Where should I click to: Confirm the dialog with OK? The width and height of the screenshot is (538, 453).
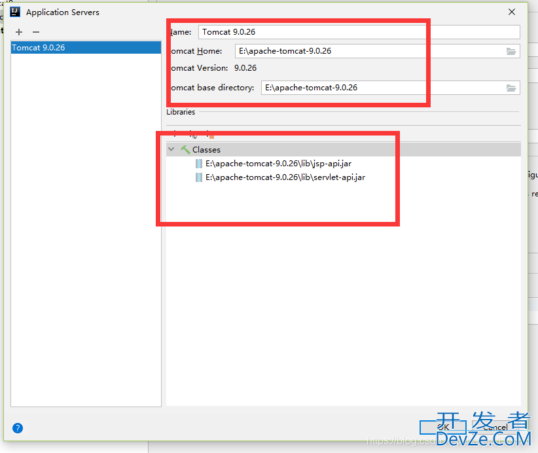pyautogui.click(x=443, y=427)
